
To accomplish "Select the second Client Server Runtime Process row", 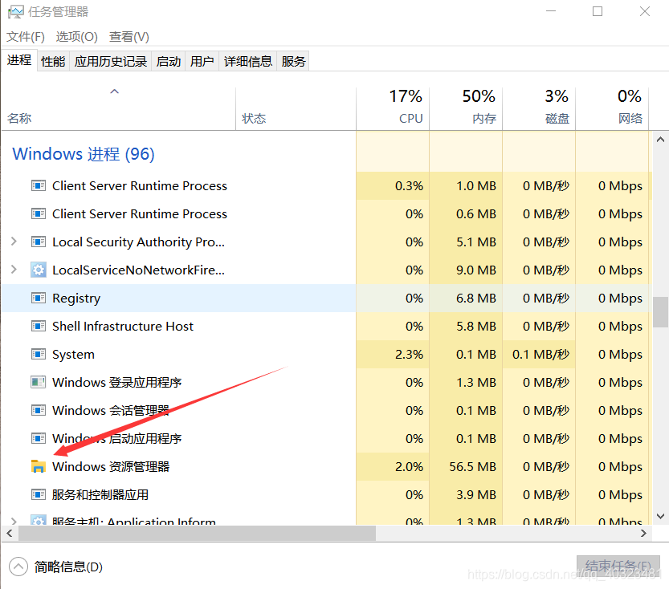I will click(326, 214).
